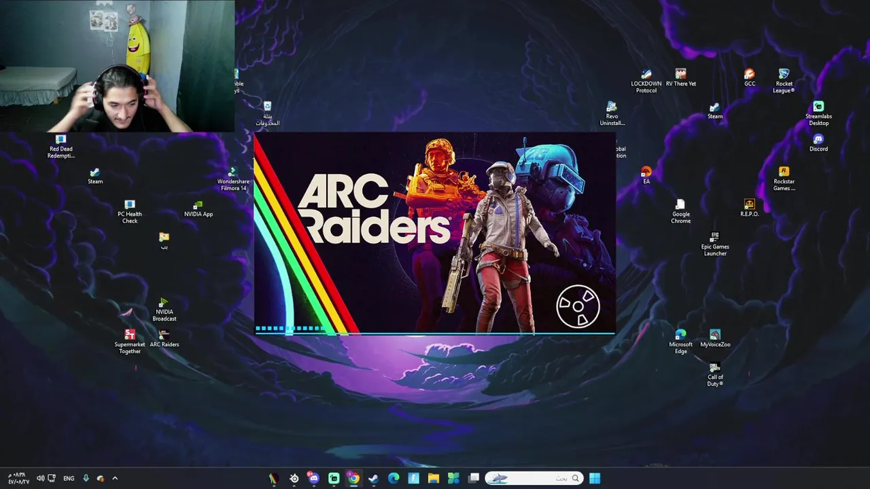Change the ENG input language indicator
Image resolution: width=870 pixels, height=489 pixels.
pos(69,478)
